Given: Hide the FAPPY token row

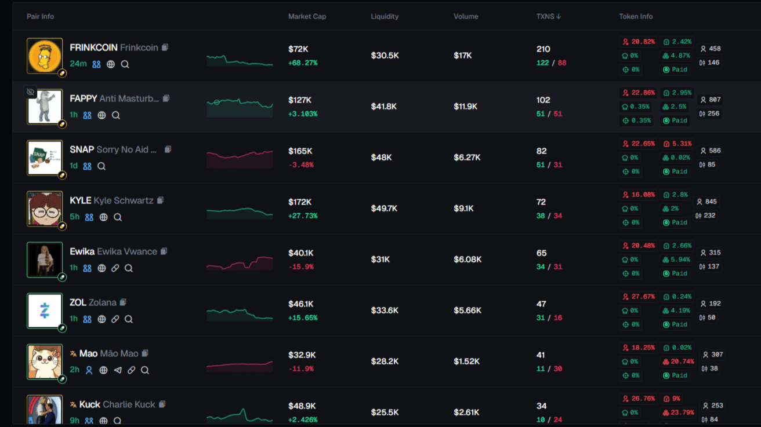Looking at the screenshot, I should pos(30,92).
